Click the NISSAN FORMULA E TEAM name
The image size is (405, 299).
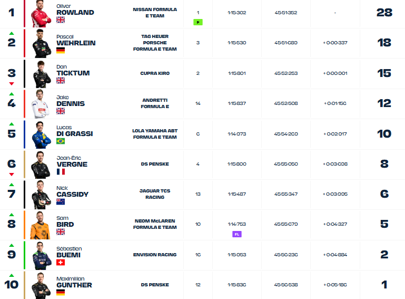tap(155, 13)
